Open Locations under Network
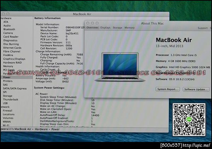The width and height of the screenshot is (212, 149). (8, 114)
